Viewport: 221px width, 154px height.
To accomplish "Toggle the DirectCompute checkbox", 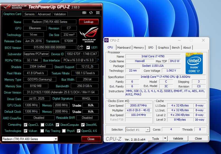I will coord(57,125).
